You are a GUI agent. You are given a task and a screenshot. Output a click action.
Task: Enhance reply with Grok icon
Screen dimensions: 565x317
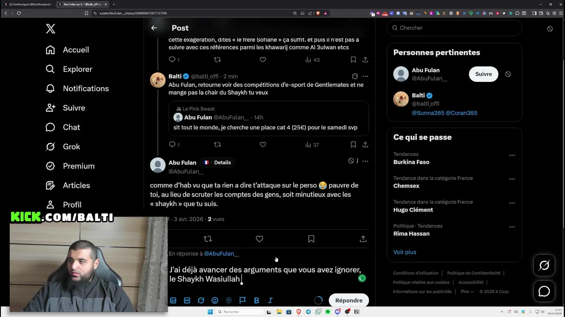201,300
